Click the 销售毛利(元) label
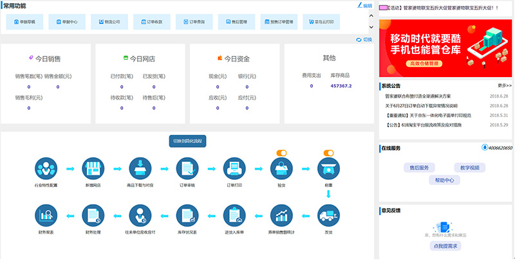Image resolution: width=515 pixels, height=262 pixels. [x=29, y=98]
